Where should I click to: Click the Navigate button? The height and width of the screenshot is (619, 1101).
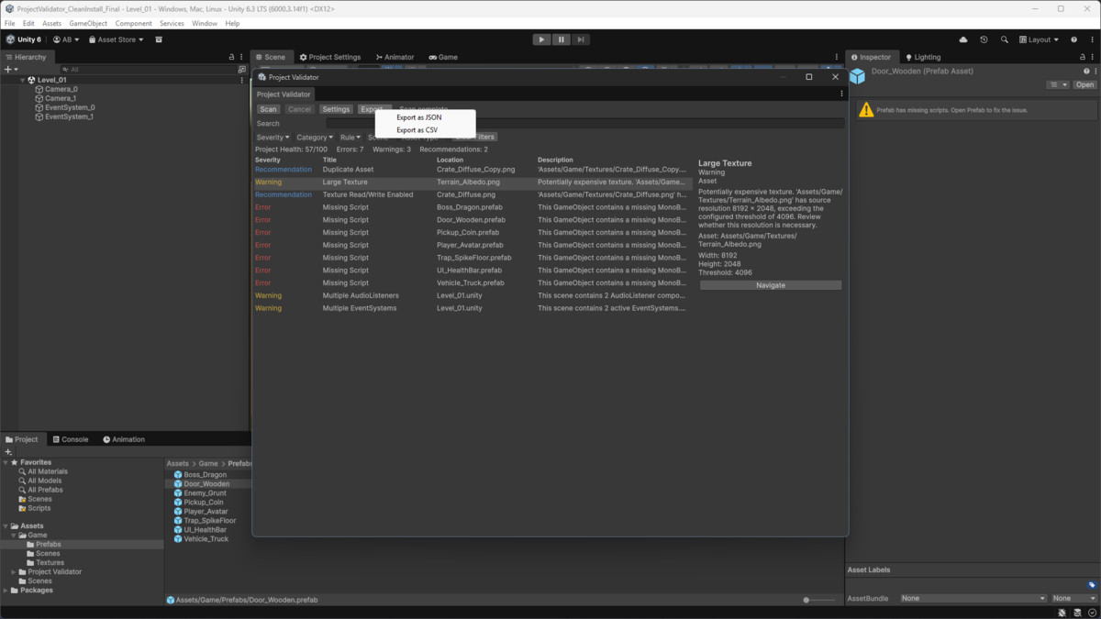(771, 285)
